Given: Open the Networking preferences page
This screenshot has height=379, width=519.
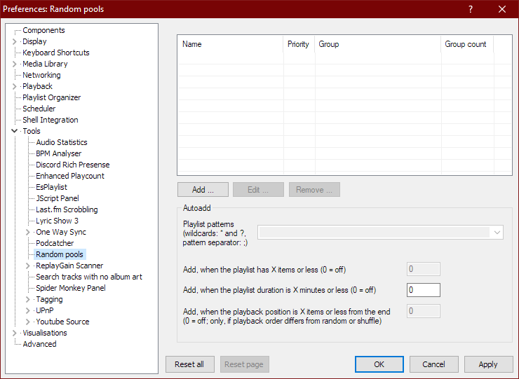Looking at the screenshot, I should pyautogui.click(x=41, y=76).
